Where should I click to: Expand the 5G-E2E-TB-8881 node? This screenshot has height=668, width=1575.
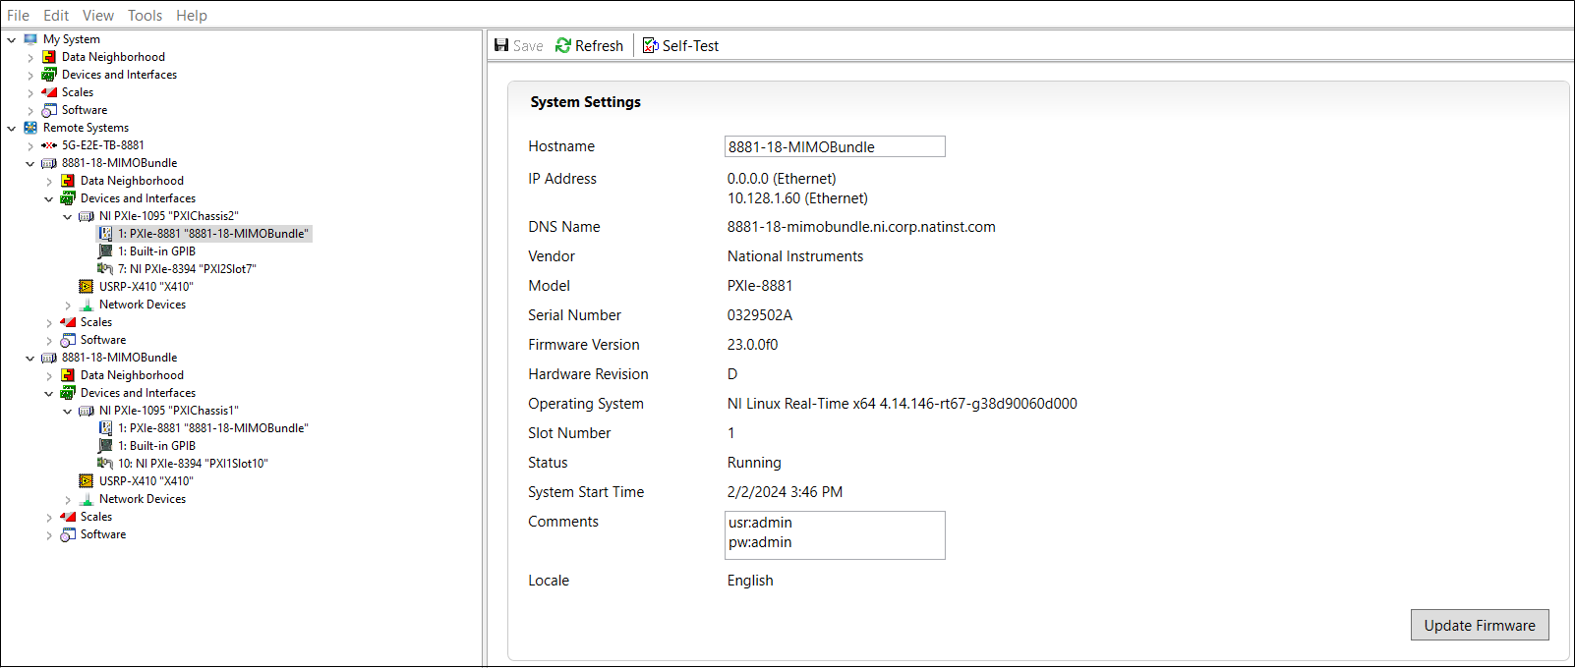click(x=30, y=145)
